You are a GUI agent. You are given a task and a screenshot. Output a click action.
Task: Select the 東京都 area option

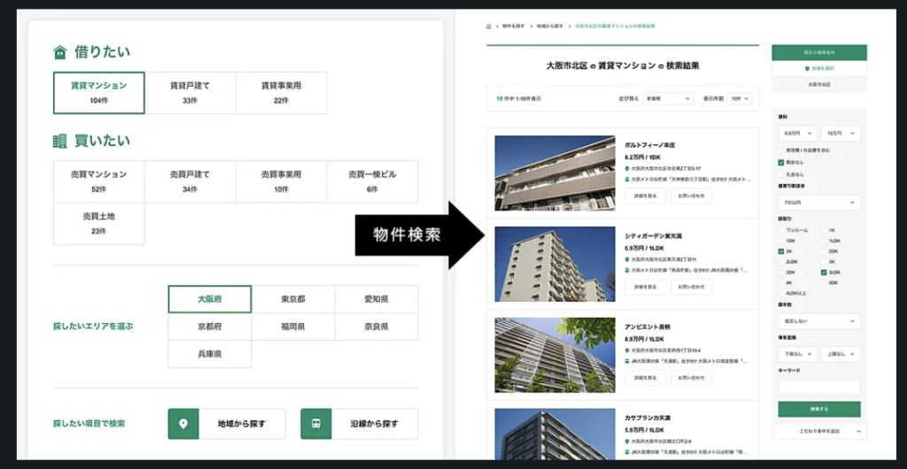tap(293, 299)
